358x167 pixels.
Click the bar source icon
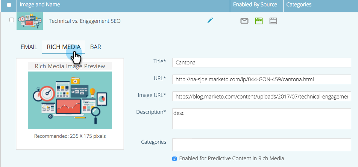pos(273,21)
